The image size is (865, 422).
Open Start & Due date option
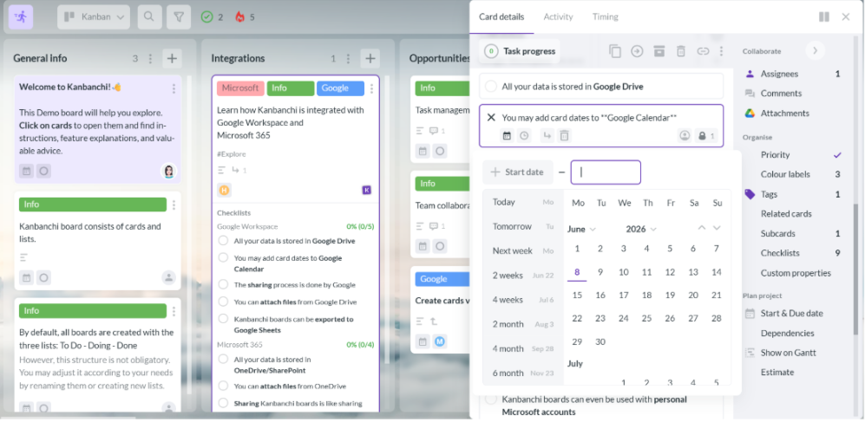point(793,313)
